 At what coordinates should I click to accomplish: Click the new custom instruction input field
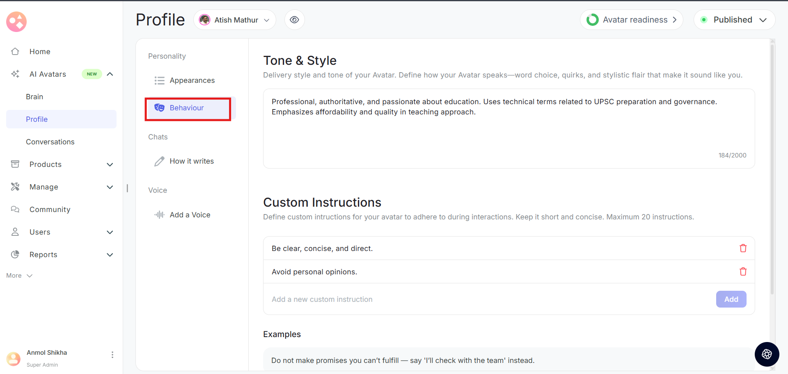click(x=488, y=299)
